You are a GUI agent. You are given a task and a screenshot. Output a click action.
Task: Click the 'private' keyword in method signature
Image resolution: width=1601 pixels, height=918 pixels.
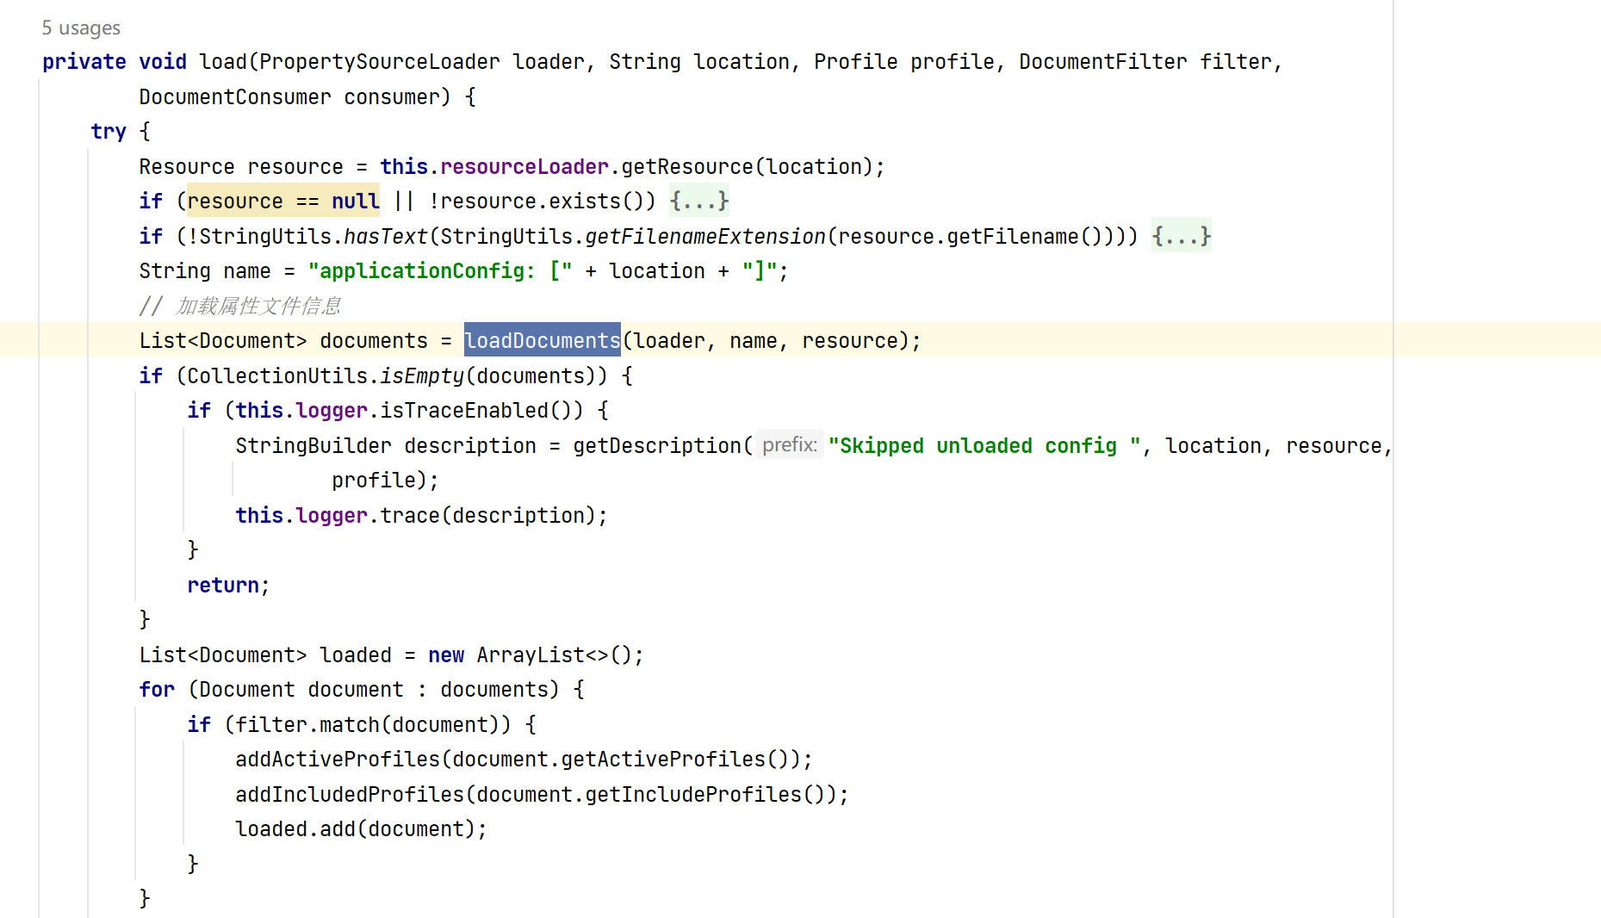click(x=84, y=62)
